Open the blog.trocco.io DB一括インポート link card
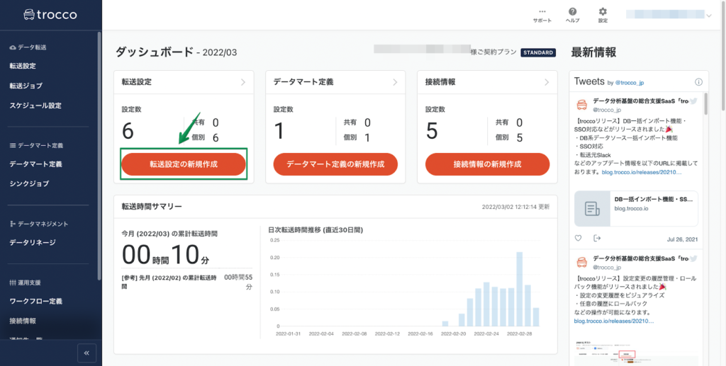The image size is (726, 366). tap(636, 209)
